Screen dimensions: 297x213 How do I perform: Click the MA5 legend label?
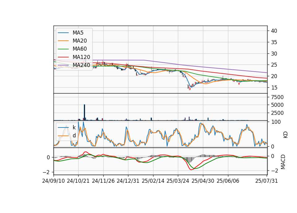pos(78,33)
